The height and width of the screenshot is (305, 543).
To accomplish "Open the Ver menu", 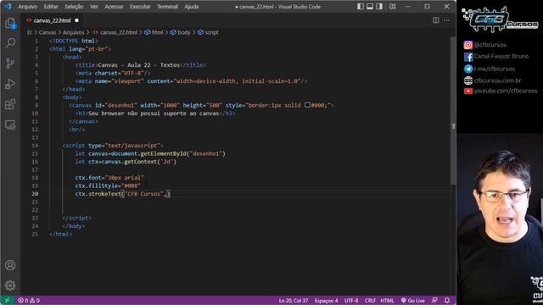I will 94,7.
